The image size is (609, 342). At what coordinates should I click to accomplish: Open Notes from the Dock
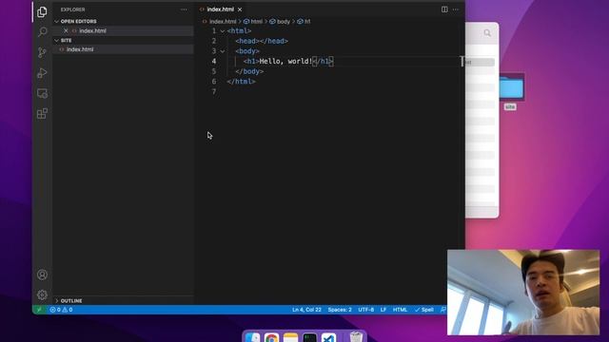(290, 337)
